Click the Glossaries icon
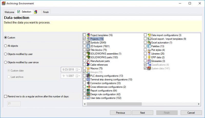Image resolution: width=205 pixels, height=118 pixels. pos(149,61)
